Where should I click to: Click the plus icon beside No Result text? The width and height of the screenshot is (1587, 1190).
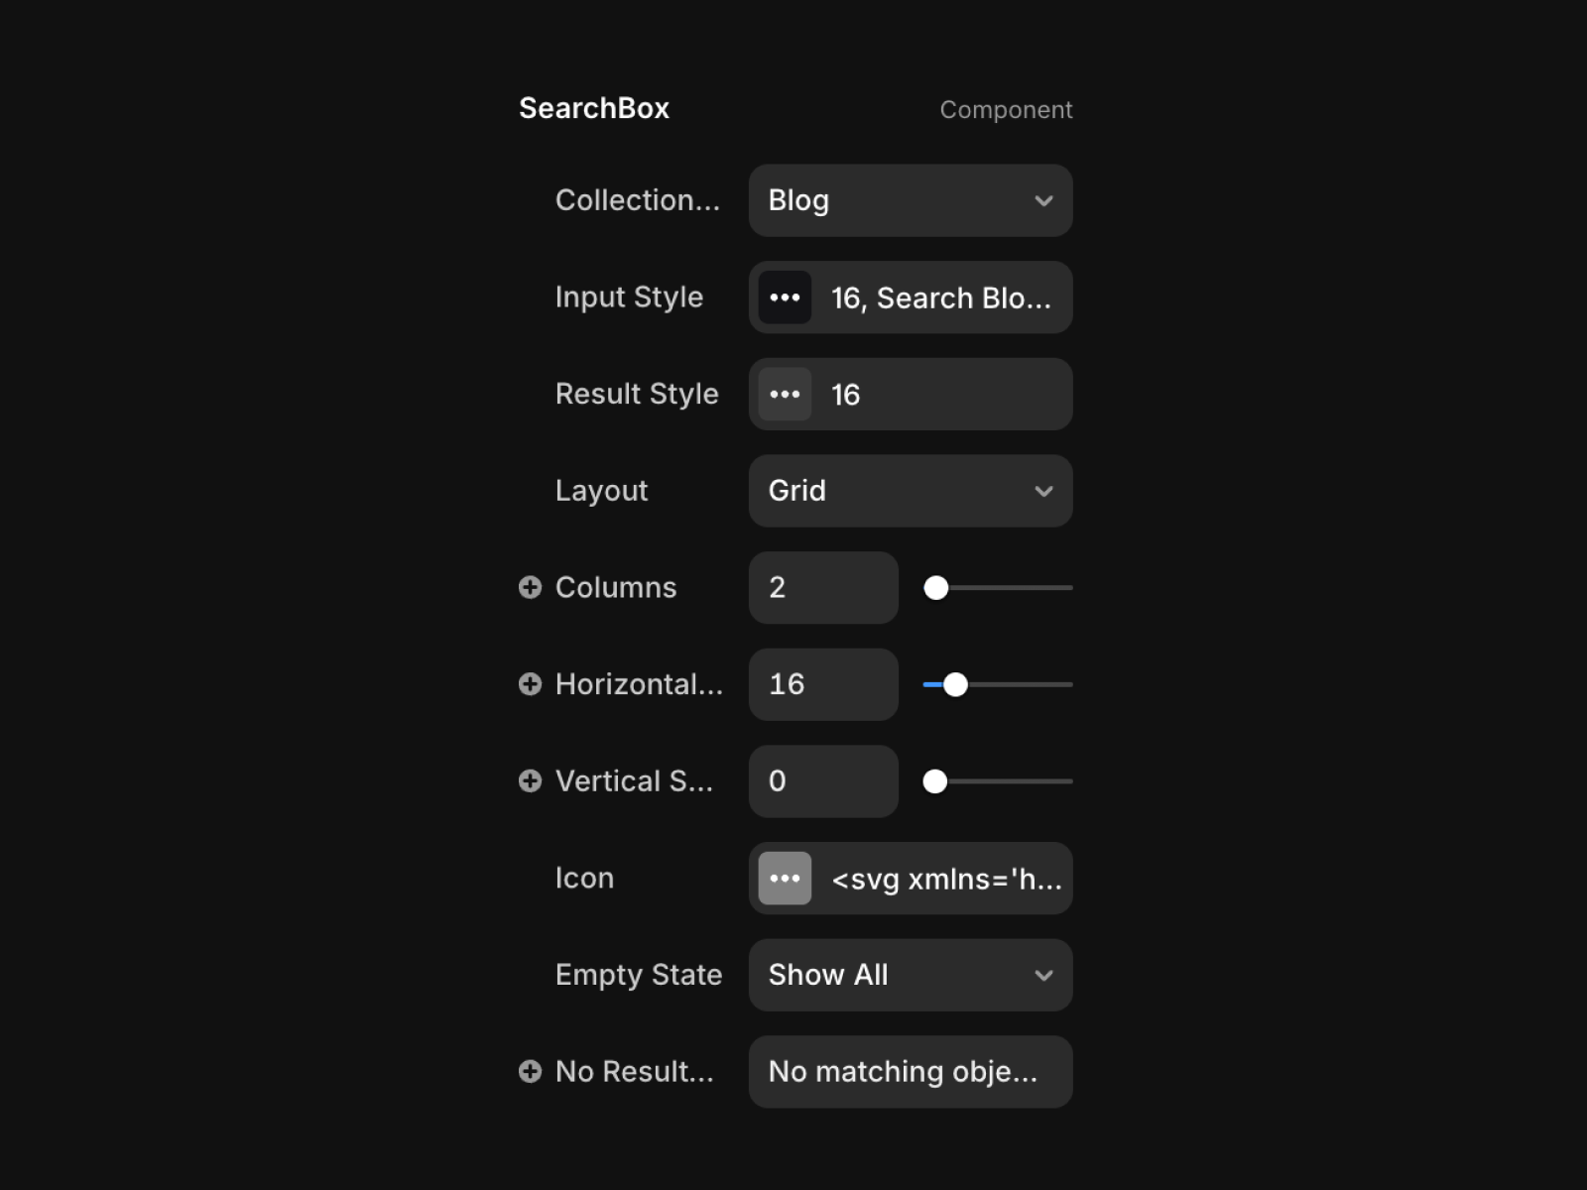tap(531, 1071)
